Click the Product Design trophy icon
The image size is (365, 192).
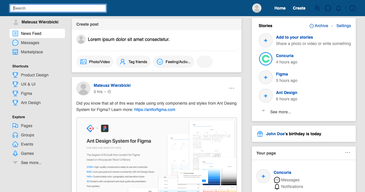pos(15,75)
